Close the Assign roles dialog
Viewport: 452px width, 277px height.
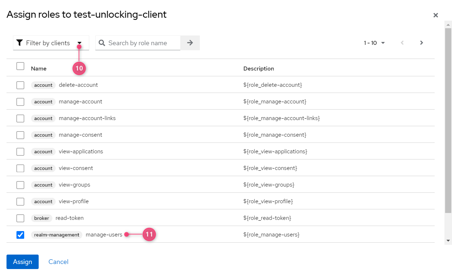pyautogui.click(x=436, y=15)
